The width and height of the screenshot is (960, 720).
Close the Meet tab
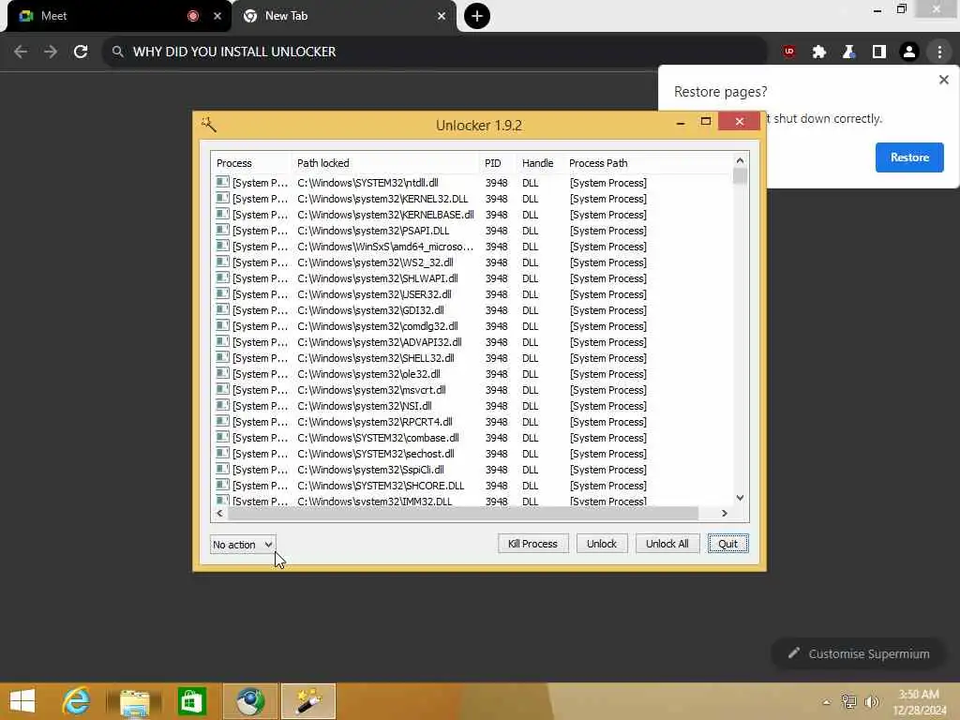pyautogui.click(x=217, y=16)
